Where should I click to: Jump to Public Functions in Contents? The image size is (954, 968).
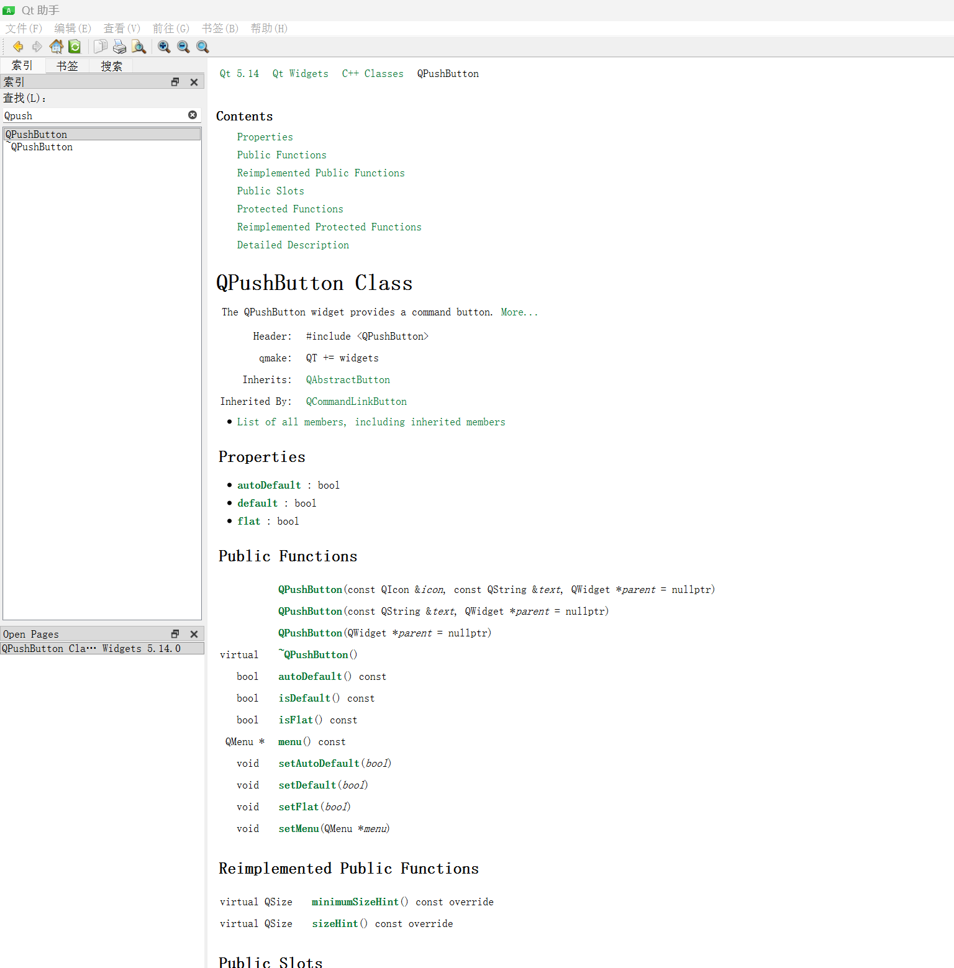tap(281, 155)
